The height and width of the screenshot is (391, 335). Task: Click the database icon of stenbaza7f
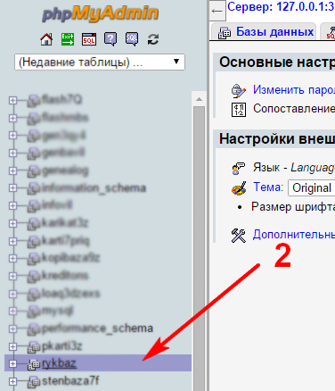click(34, 382)
